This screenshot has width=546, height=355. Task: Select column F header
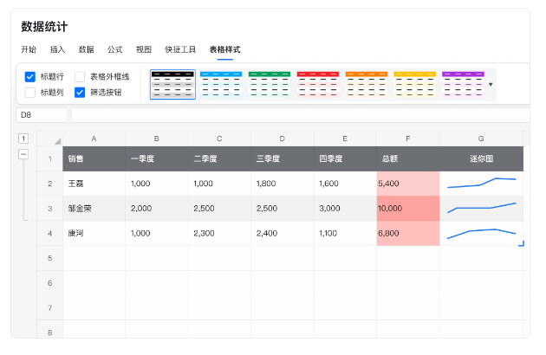[407, 139]
